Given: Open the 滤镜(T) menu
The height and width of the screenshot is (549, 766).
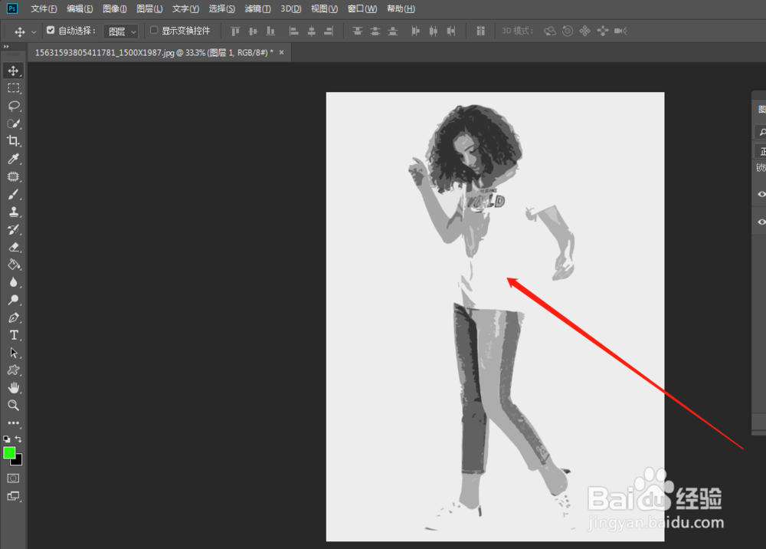Looking at the screenshot, I should tap(258, 8).
